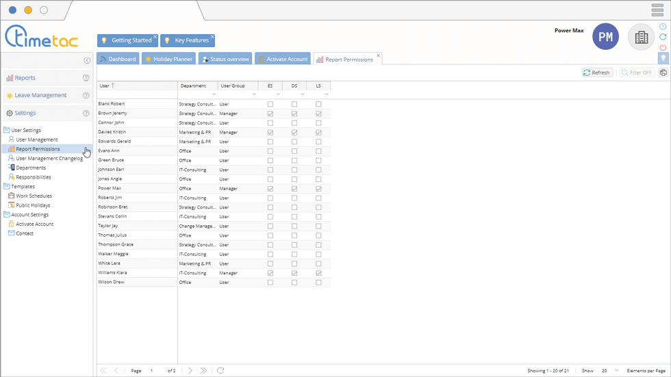Screen dimensions: 671x377
Task: Sort by the User column header
Action: [x=137, y=86]
